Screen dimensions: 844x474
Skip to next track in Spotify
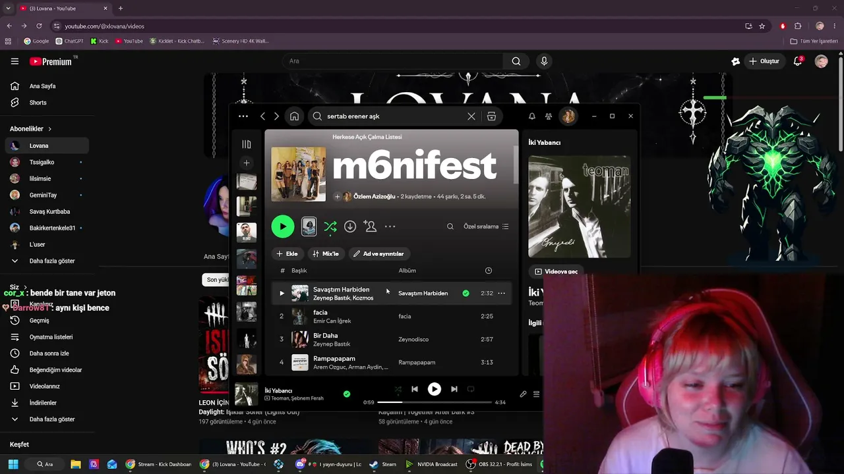coord(454,389)
